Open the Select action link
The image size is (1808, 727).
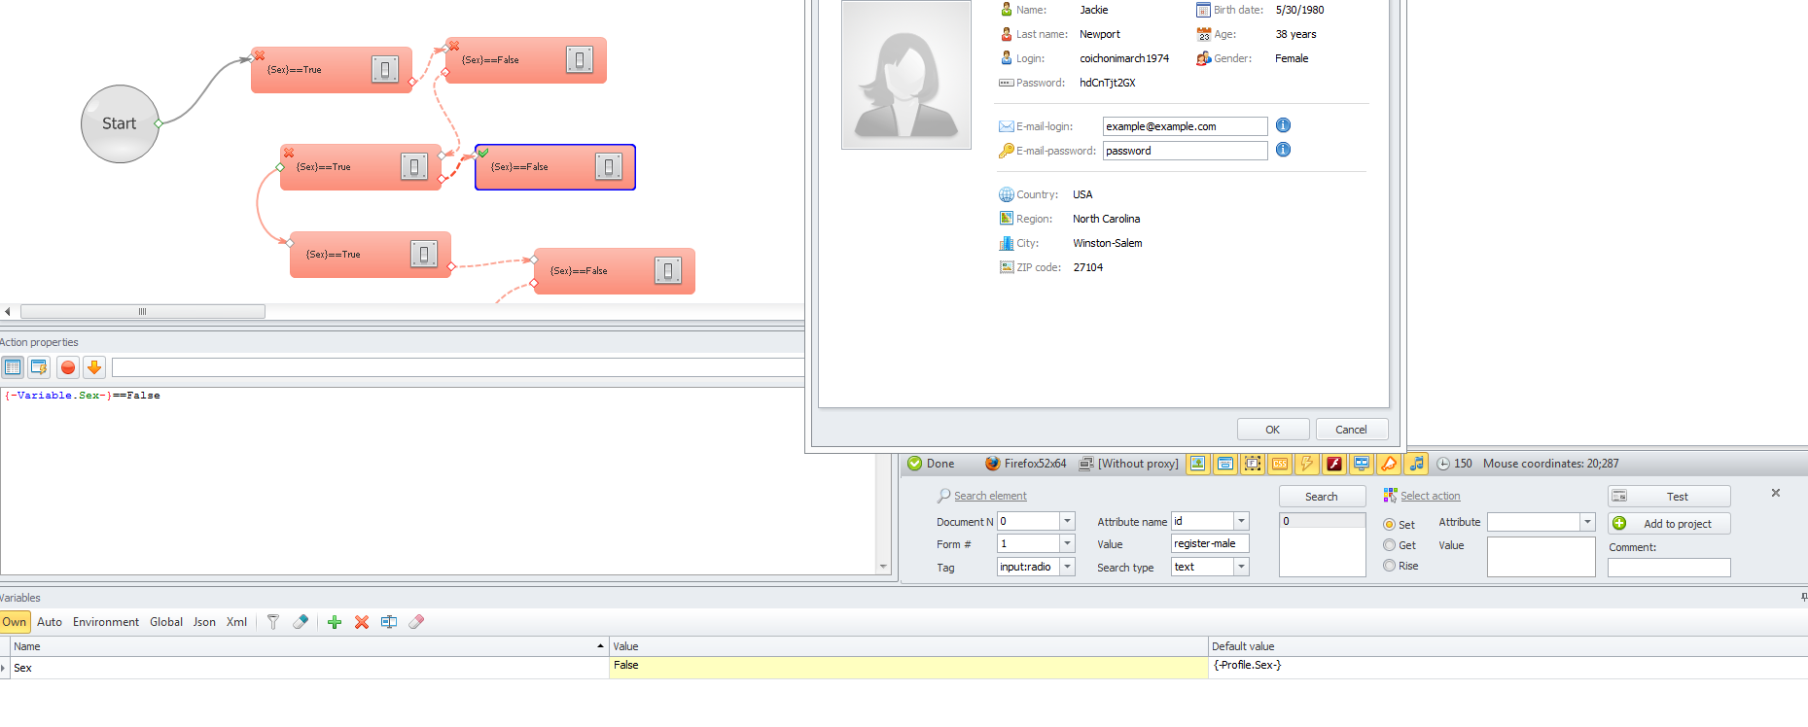pos(1430,496)
